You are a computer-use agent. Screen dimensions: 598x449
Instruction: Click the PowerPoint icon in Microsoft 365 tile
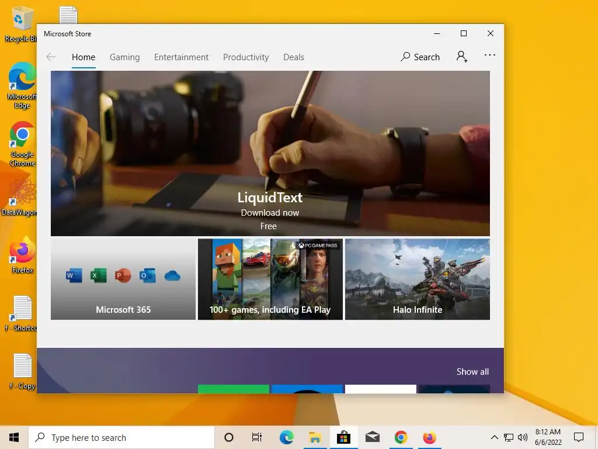123,275
